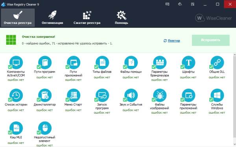Select the Недопустимый элемент mouse icon

coord(45,128)
